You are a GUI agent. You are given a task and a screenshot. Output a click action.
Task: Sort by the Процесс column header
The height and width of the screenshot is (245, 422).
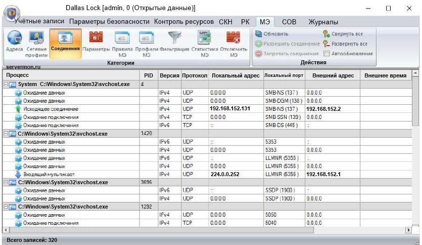71,75
